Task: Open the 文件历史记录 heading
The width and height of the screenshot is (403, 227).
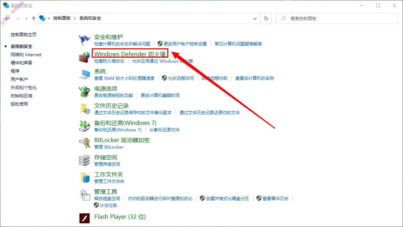Action: [111, 106]
